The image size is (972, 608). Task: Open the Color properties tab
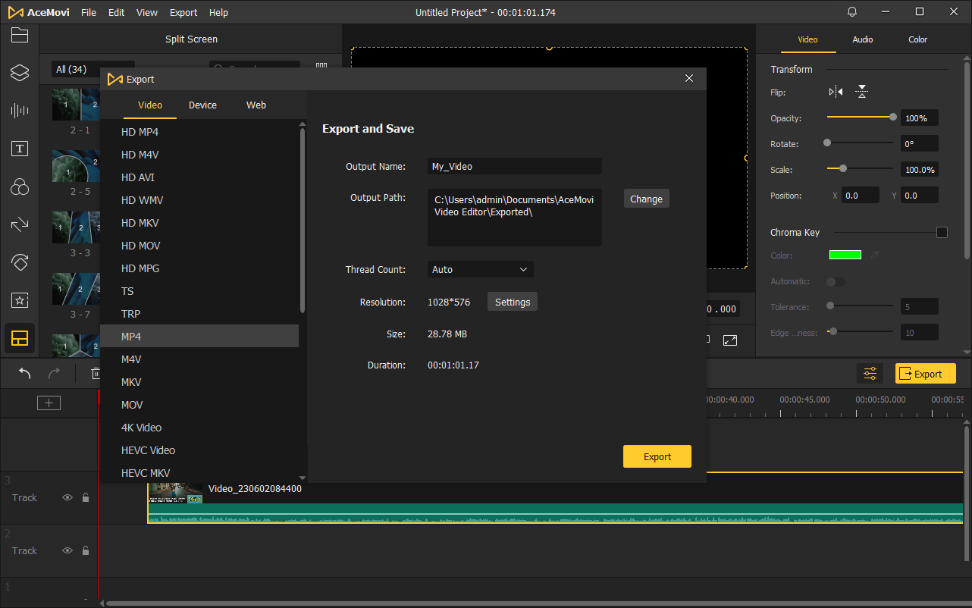[918, 39]
